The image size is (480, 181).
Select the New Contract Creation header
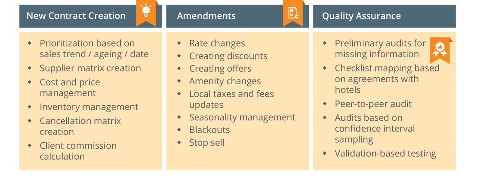click(91, 16)
